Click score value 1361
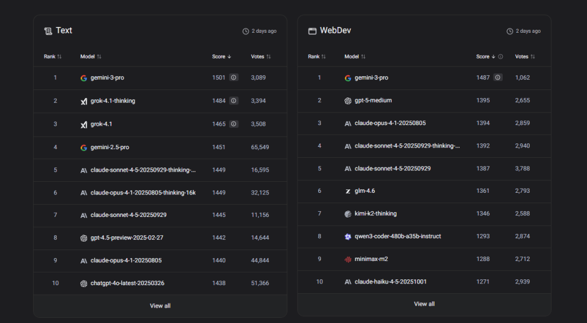 [483, 190]
